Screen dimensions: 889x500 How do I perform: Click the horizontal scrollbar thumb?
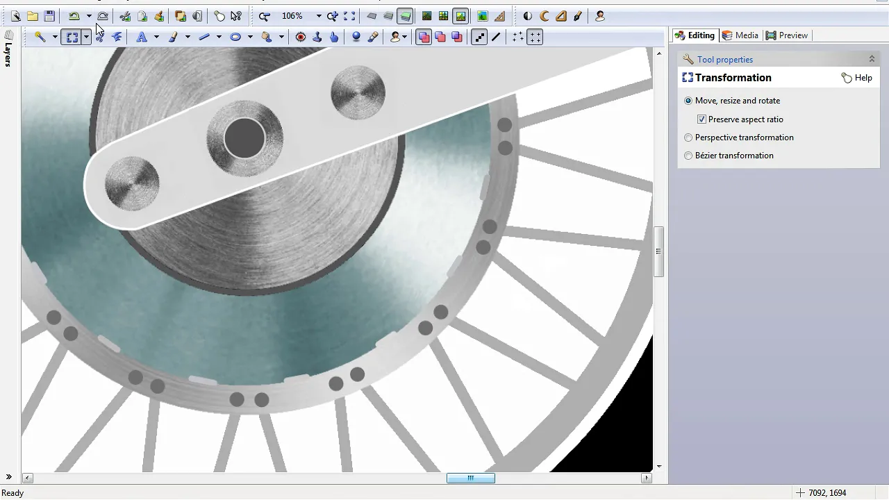point(471,478)
